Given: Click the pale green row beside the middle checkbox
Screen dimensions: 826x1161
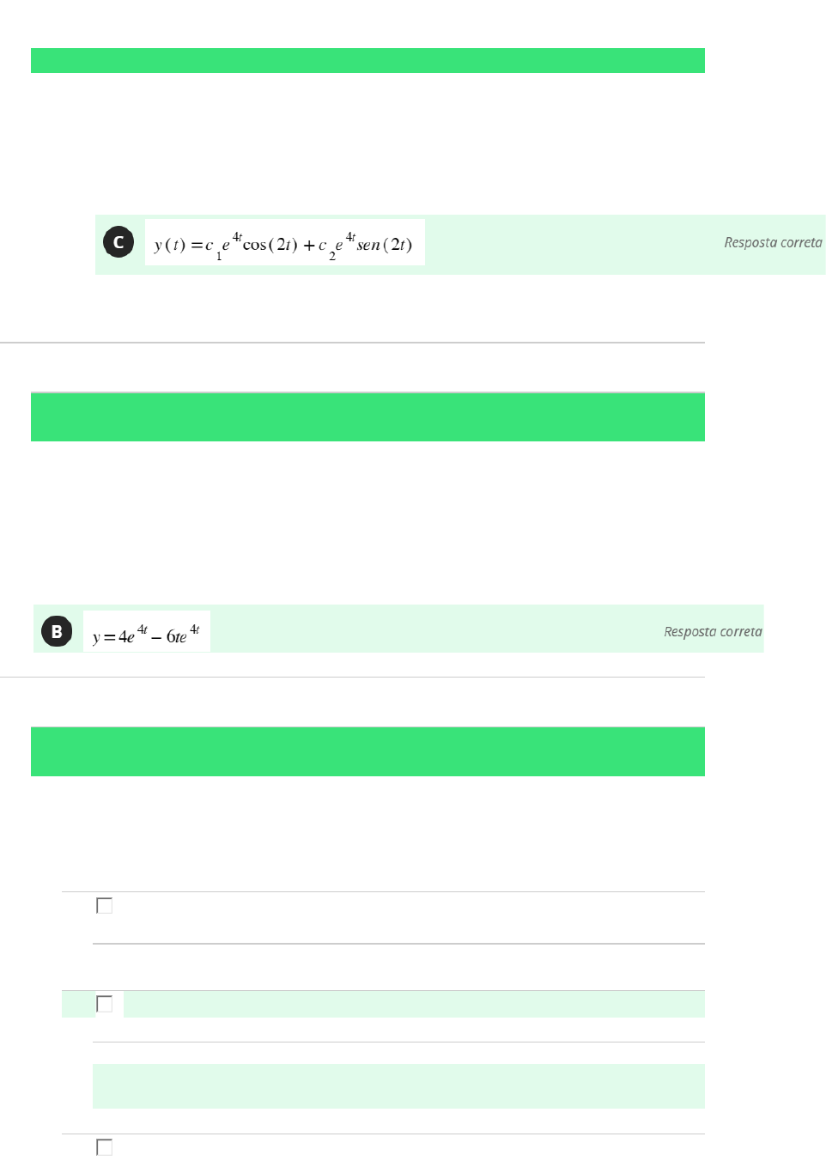Looking at the screenshot, I should coord(412,1004).
